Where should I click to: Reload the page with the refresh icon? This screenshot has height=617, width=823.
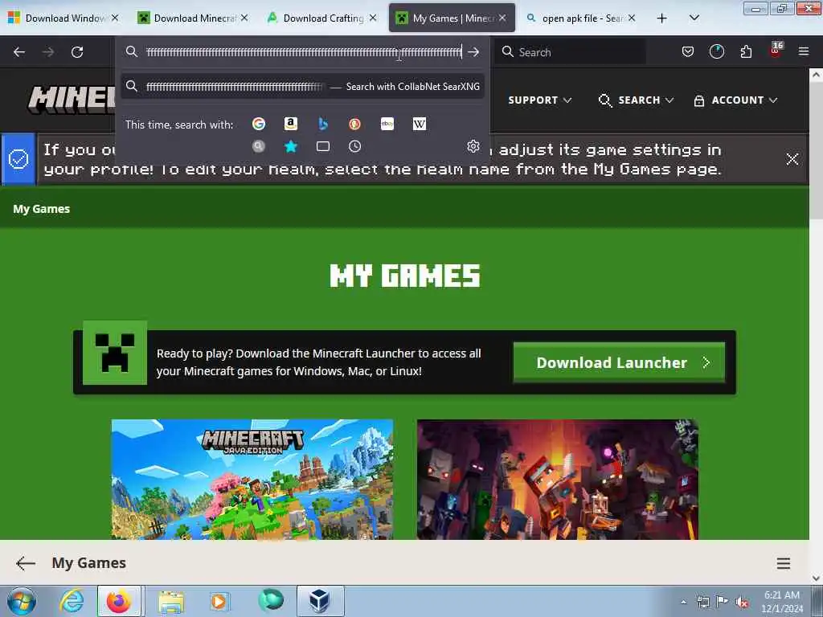click(x=77, y=52)
